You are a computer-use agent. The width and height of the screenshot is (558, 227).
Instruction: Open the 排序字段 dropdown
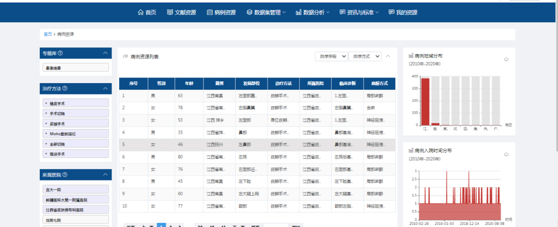click(331, 56)
